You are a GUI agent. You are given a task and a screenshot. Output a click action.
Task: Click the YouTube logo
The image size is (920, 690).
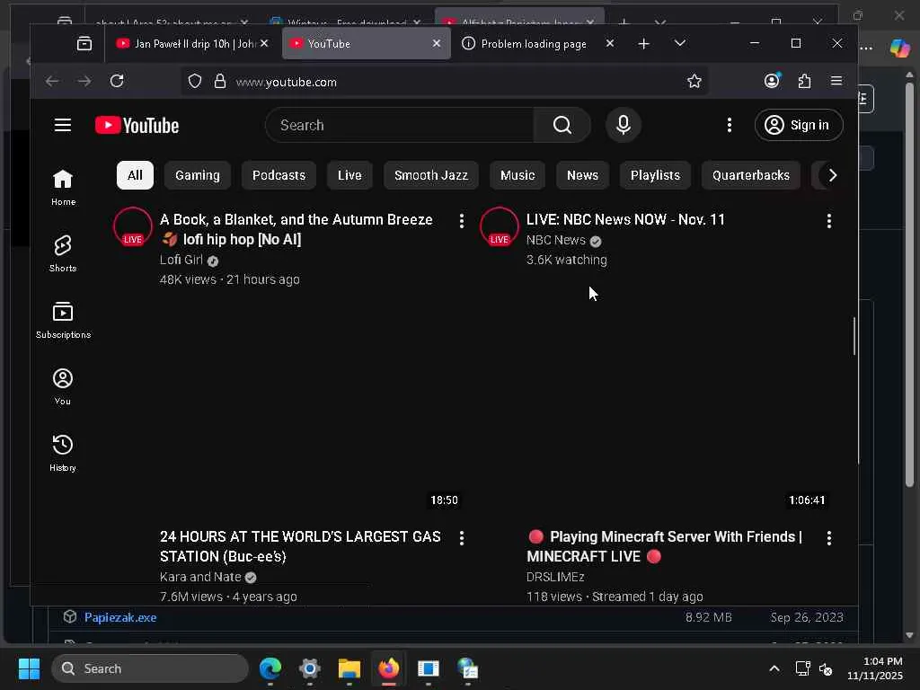pos(137,125)
